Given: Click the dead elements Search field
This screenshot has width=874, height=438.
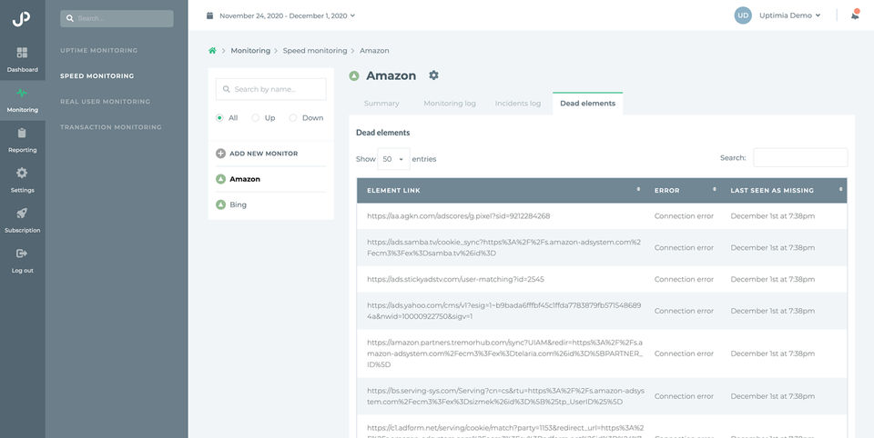Looking at the screenshot, I should click(x=799, y=158).
